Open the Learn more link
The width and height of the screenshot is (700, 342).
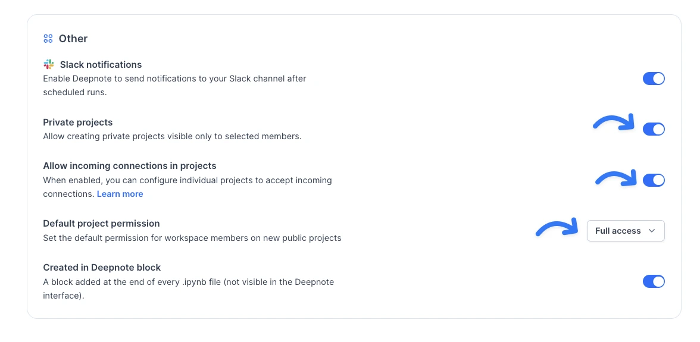120,194
